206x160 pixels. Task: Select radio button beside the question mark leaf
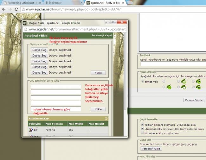tap(193, 81)
